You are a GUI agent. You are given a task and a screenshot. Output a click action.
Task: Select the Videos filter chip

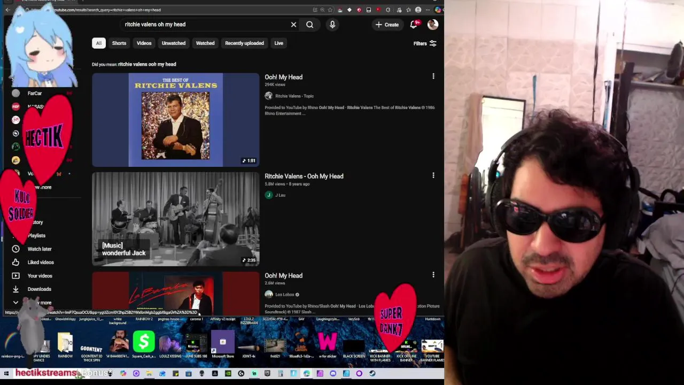coord(144,43)
